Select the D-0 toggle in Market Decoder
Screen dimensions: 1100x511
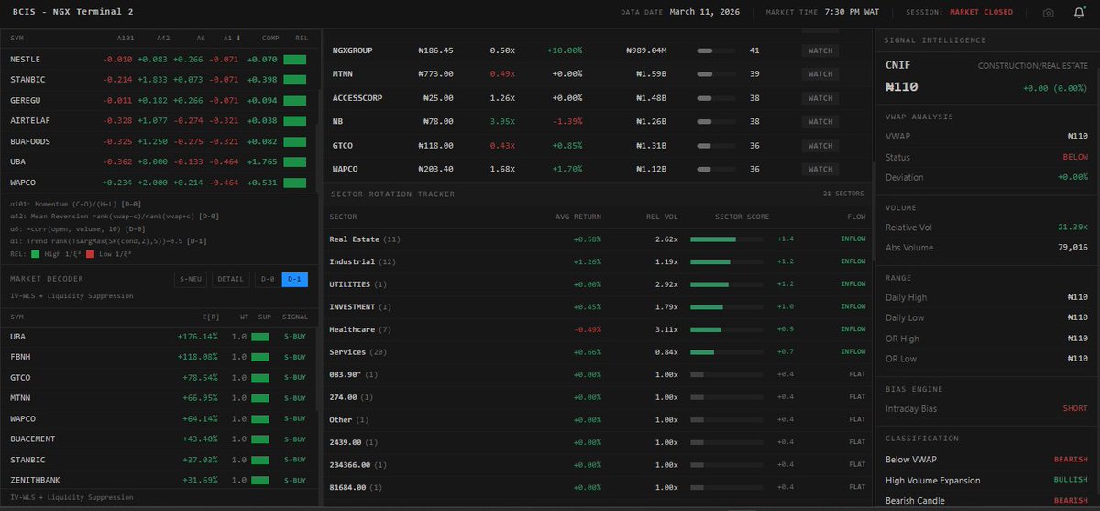tap(266, 279)
